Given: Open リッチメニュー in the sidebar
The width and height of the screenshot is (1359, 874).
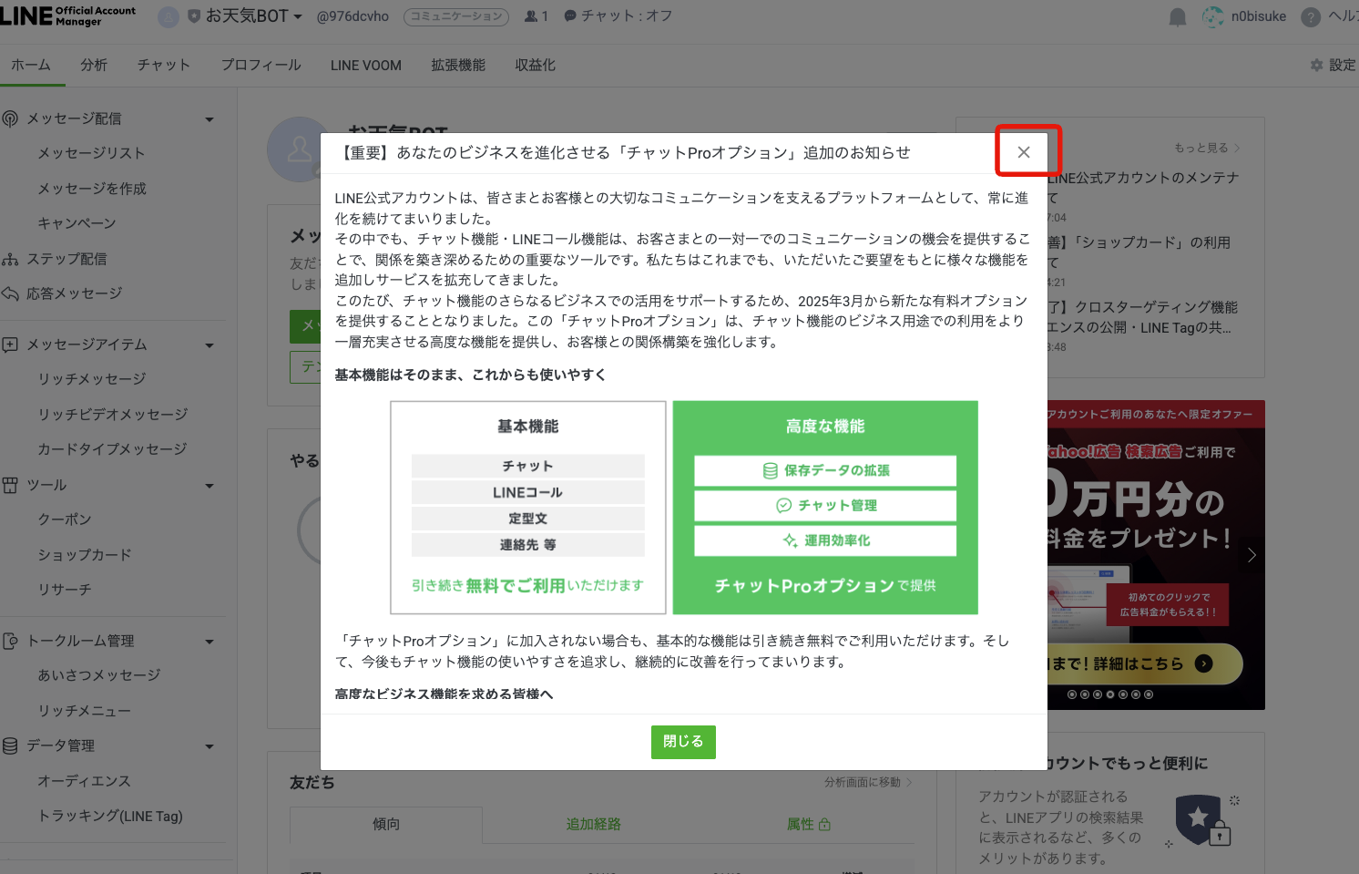Looking at the screenshot, I should (85, 711).
